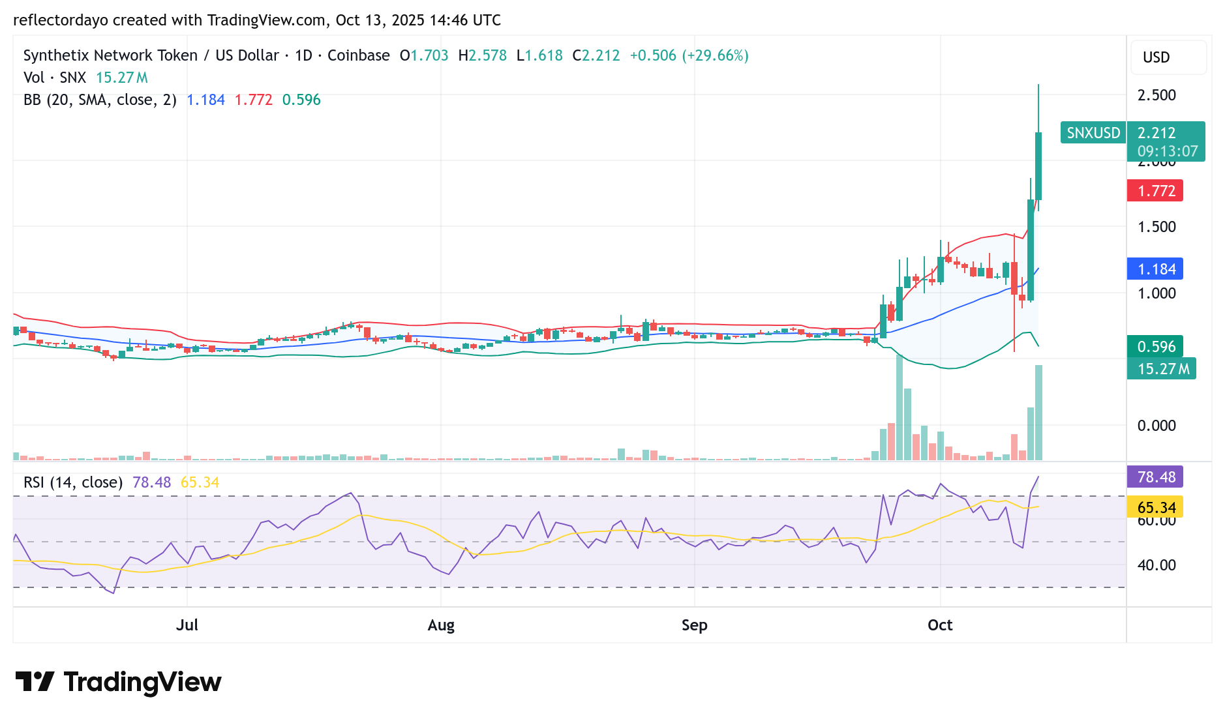This screenshot has height=721, width=1225.
Task: Click the red 1.772 axis label
Action: coord(1155,191)
